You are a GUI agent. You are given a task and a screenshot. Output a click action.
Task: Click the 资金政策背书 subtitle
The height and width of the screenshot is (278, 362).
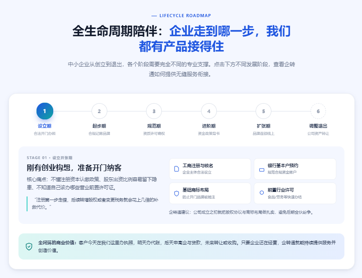pos(209,133)
